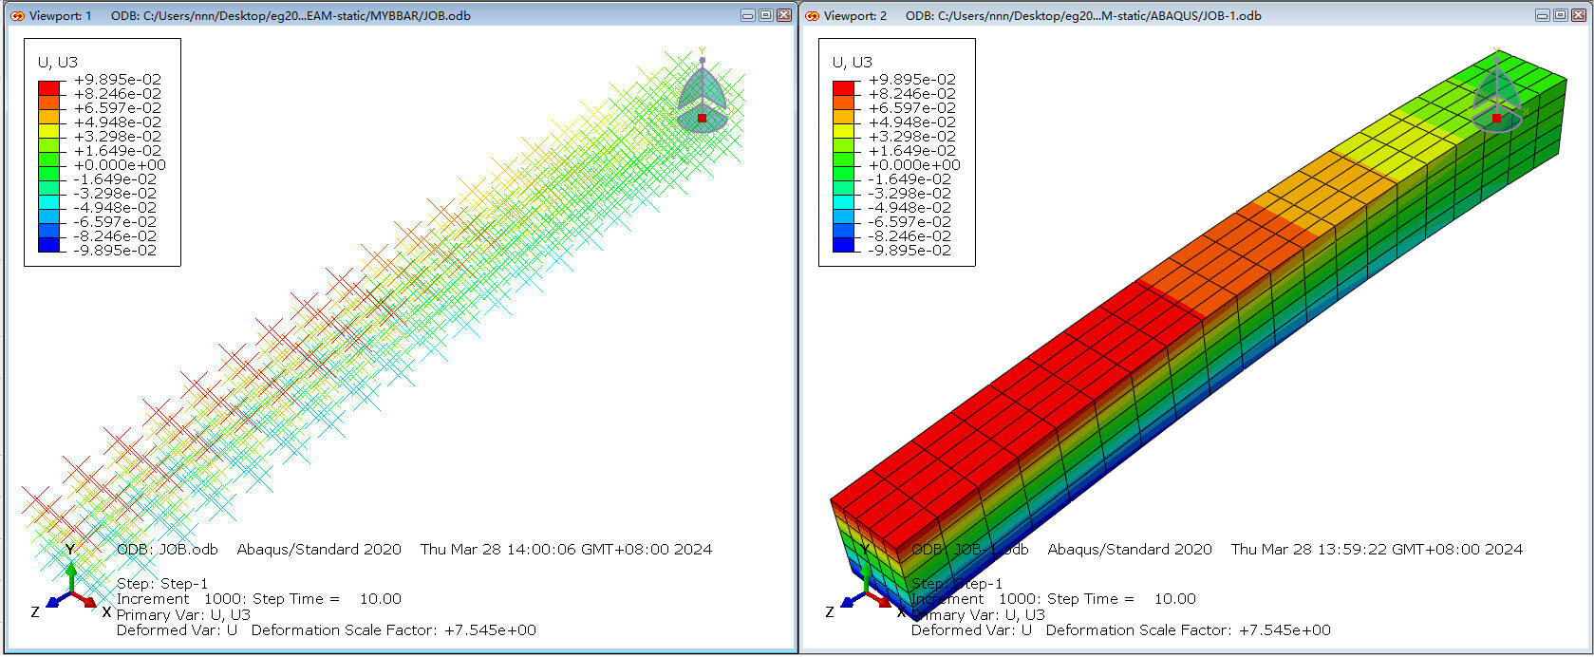Click 'Step: Step-1' in Viewport 1
The height and width of the screenshot is (657, 1594).
coord(162,584)
